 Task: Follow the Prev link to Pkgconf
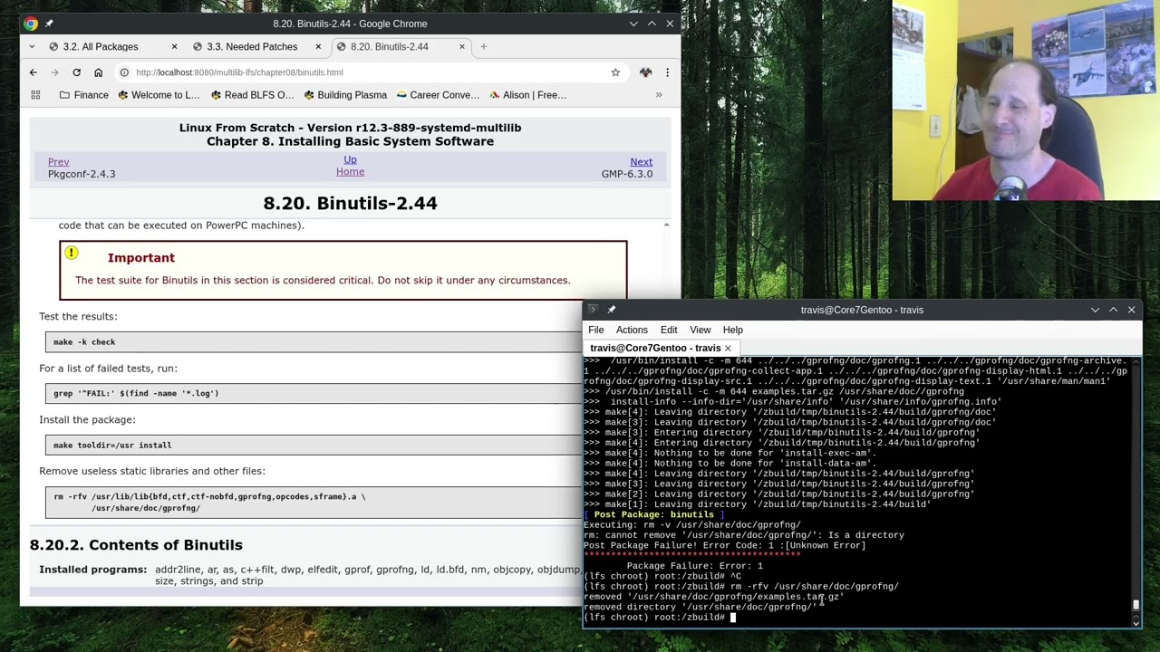58,162
